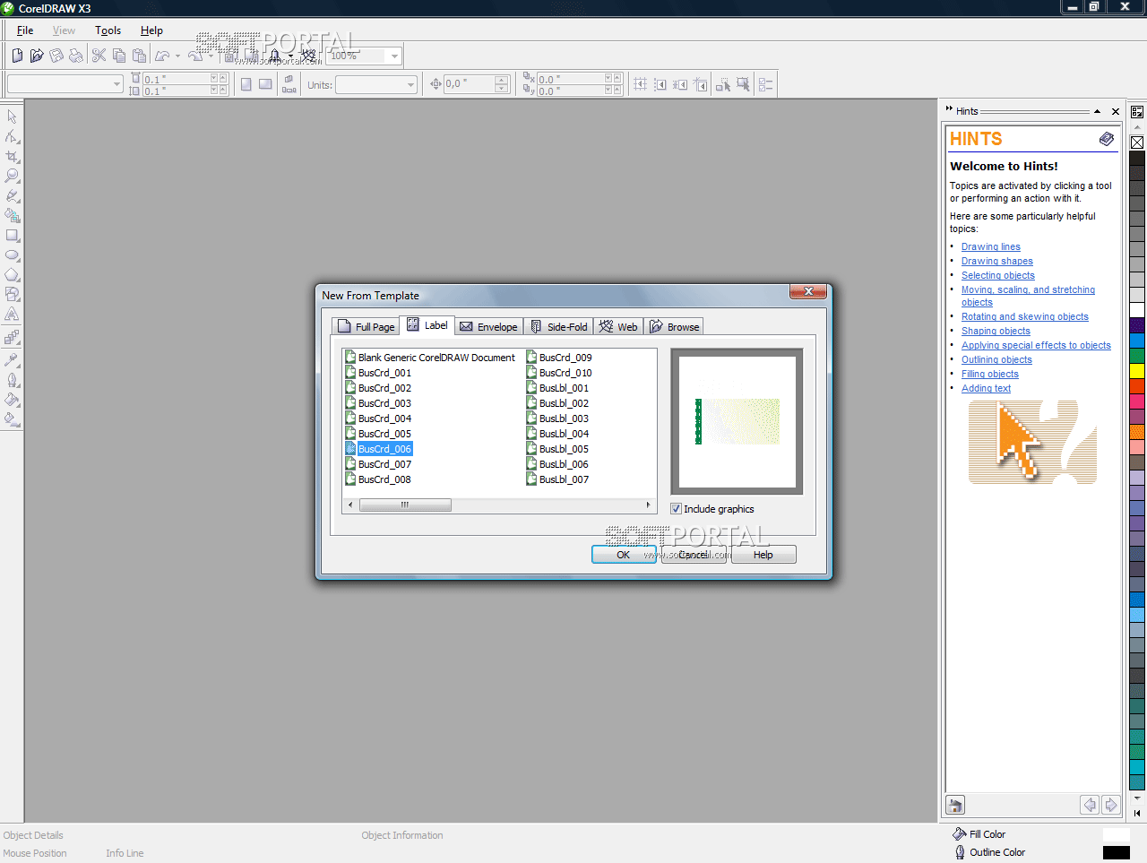1147x863 pixels.
Task: Open the Help menu
Action: point(151,30)
